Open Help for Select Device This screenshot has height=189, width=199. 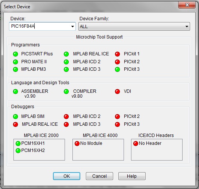click(132, 176)
